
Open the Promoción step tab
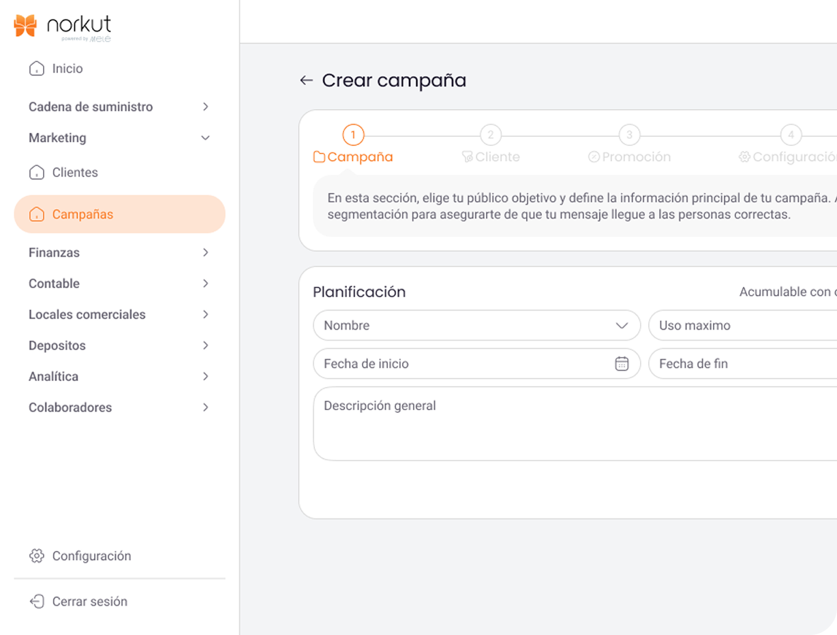click(629, 157)
